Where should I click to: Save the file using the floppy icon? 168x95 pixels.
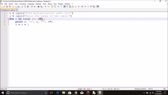pos(7,7)
